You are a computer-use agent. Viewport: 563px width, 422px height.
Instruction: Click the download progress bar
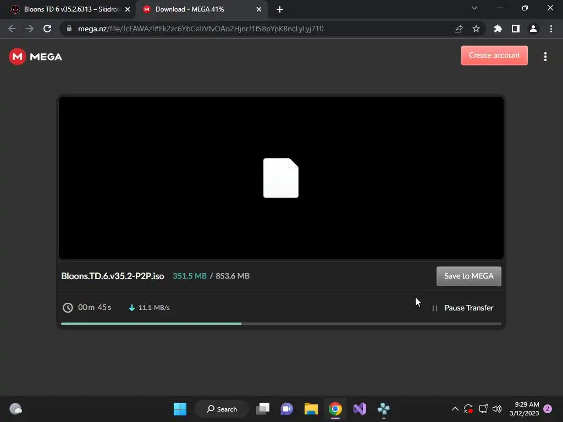click(x=281, y=323)
